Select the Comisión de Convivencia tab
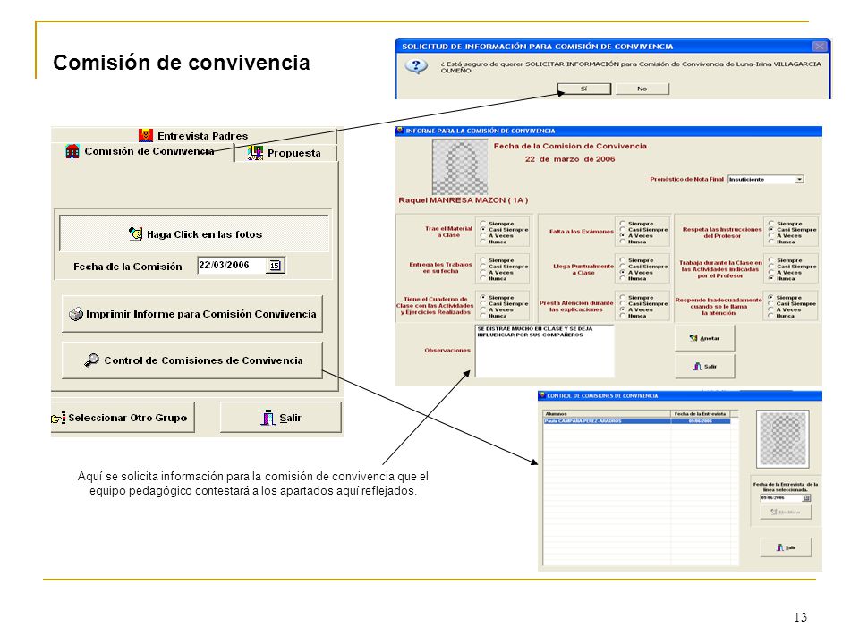This screenshot has width=859, height=644. coord(140,152)
